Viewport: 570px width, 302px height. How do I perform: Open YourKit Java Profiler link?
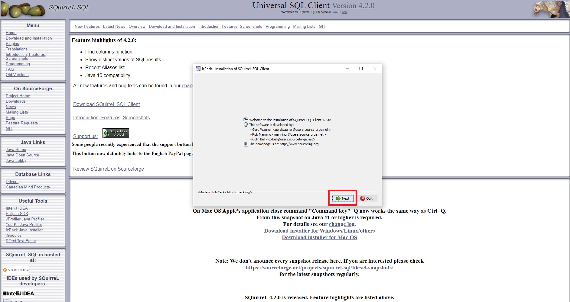click(x=24, y=225)
